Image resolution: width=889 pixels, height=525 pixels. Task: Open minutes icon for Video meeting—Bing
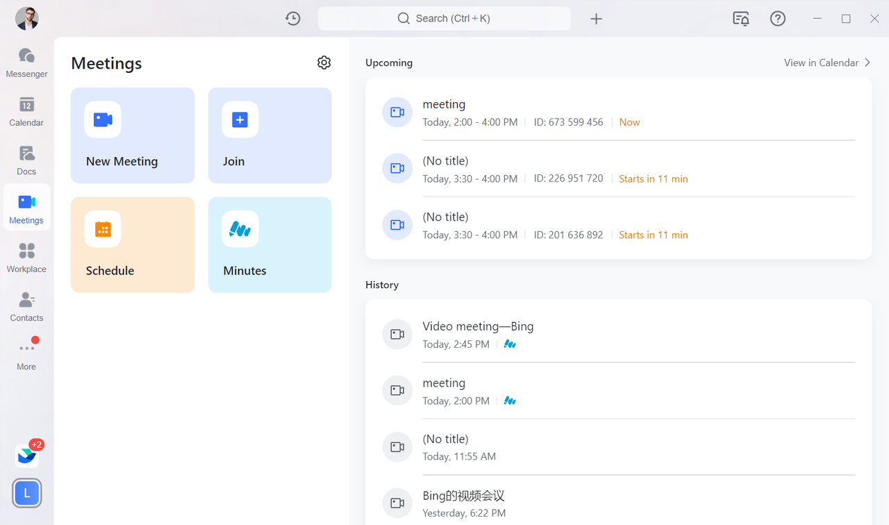[x=510, y=344]
